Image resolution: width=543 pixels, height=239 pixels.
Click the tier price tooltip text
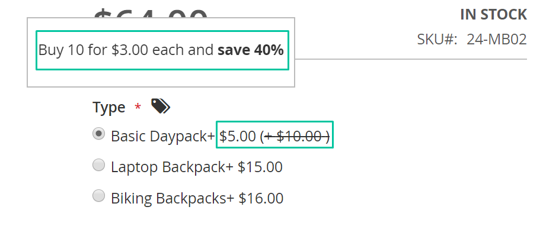161,50
